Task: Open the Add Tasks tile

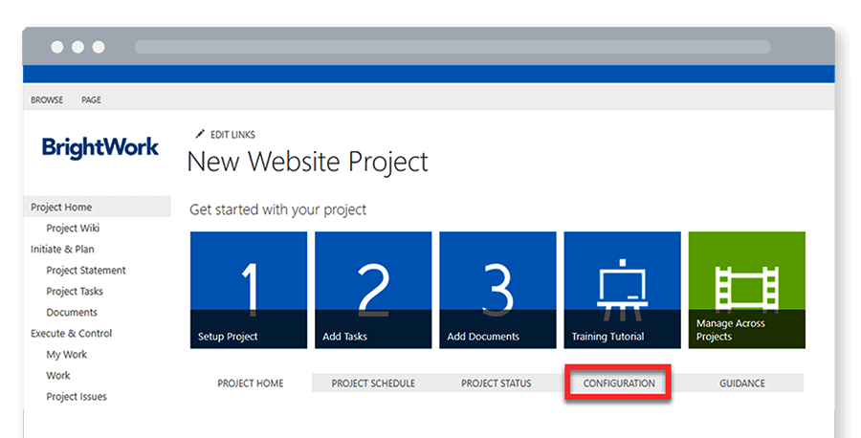Action: [373, 290]
